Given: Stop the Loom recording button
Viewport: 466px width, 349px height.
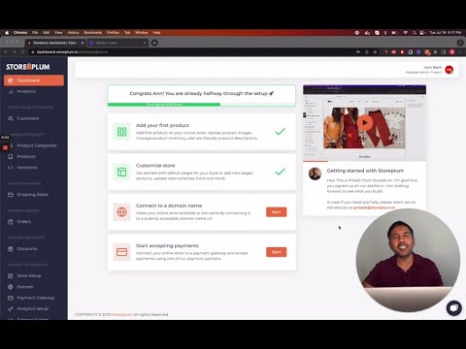Looking at the screenshot, I should pyautogui.click(x=5, y=147).
